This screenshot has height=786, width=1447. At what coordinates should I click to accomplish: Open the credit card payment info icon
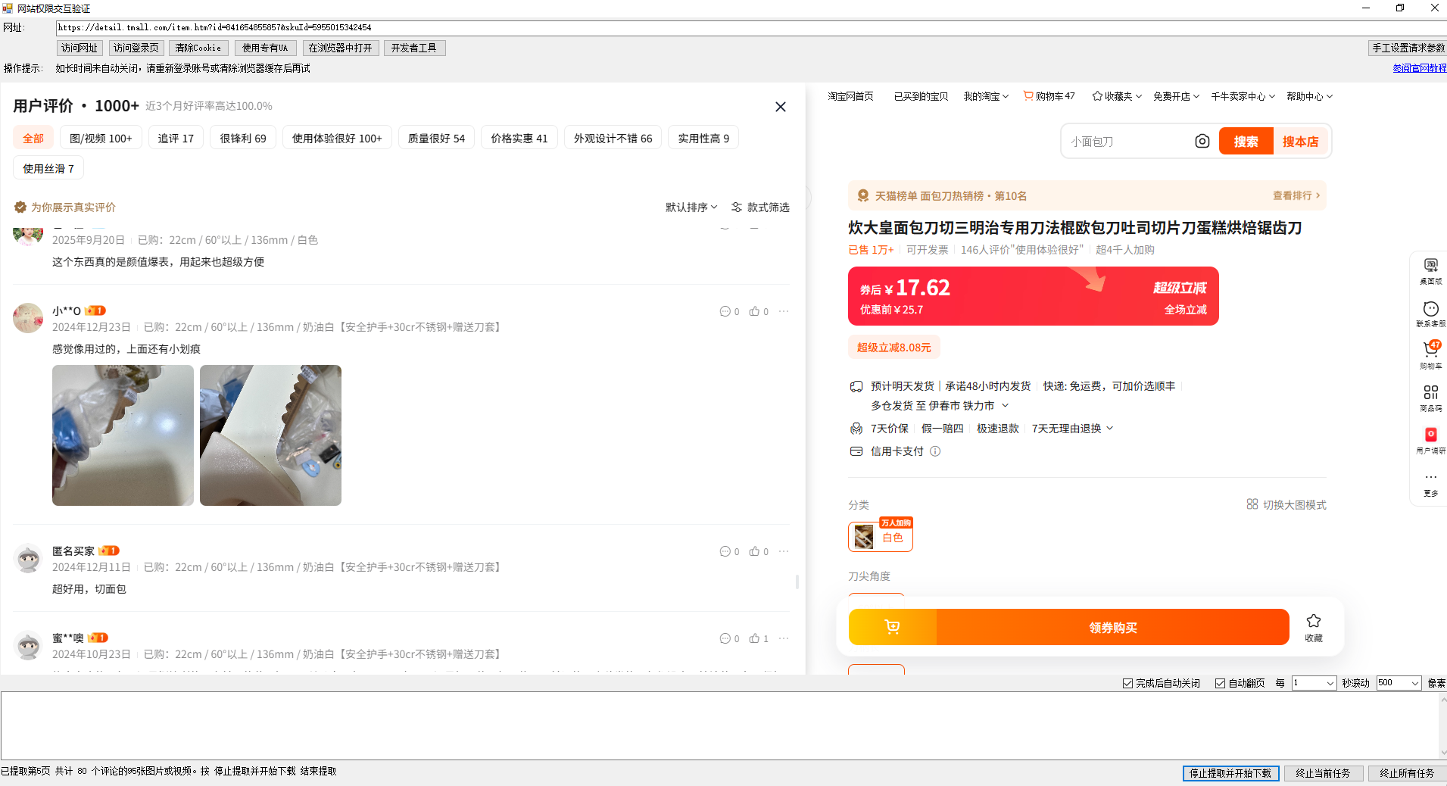pyautogui.click(x=935, y=451)
